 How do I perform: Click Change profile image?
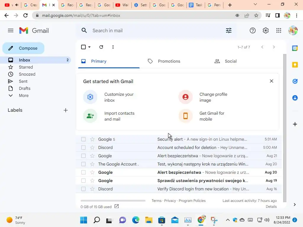[203, 97]
